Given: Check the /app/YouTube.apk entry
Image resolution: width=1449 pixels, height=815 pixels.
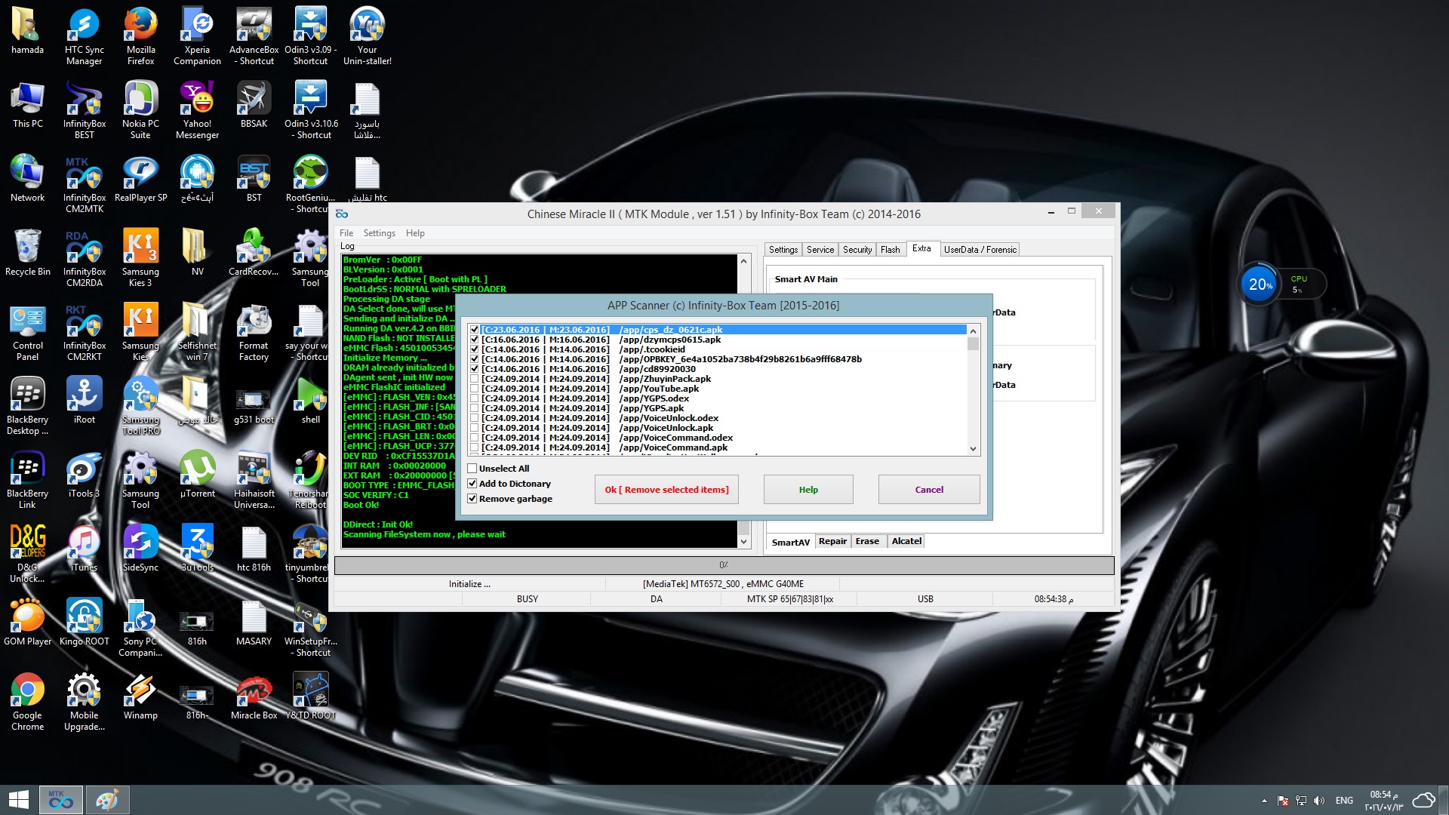Looking at the screenshot, I should 474,389.
